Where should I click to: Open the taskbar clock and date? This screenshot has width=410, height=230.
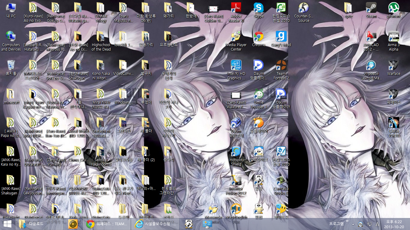[x=394, y=224]
